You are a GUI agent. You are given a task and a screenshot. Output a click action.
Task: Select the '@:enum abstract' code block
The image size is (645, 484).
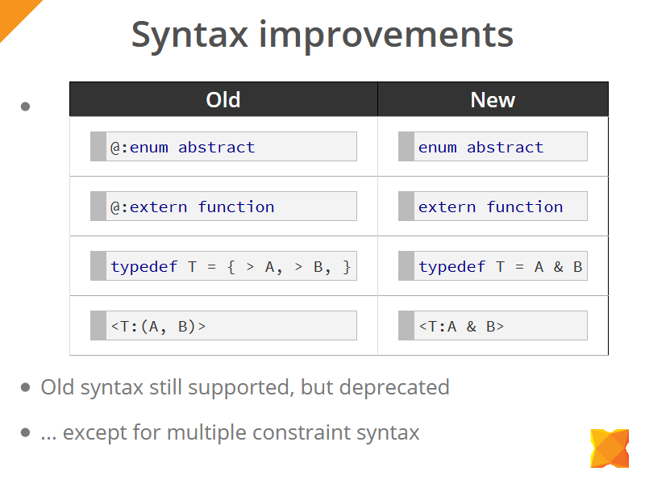pyautogui.click(x=223, y=147)
